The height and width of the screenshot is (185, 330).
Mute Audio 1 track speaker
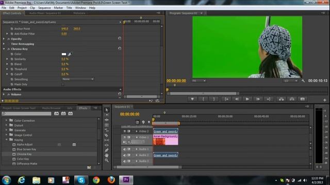[x=125, y=149]
